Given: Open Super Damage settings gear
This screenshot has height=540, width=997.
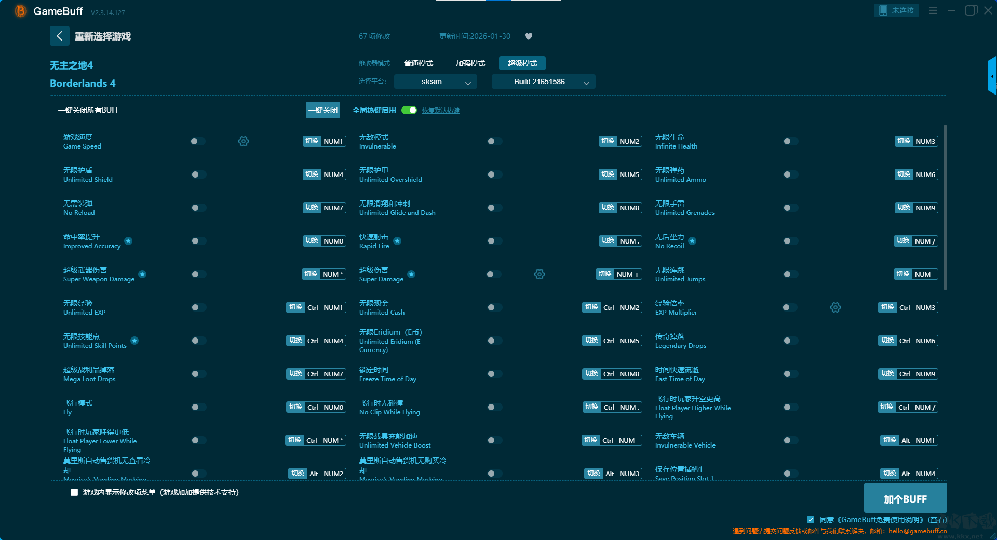Looking at the screenshot, I should coord(540,274).
